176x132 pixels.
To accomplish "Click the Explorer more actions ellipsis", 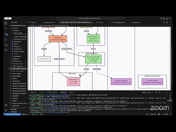I will click(25, 22).
